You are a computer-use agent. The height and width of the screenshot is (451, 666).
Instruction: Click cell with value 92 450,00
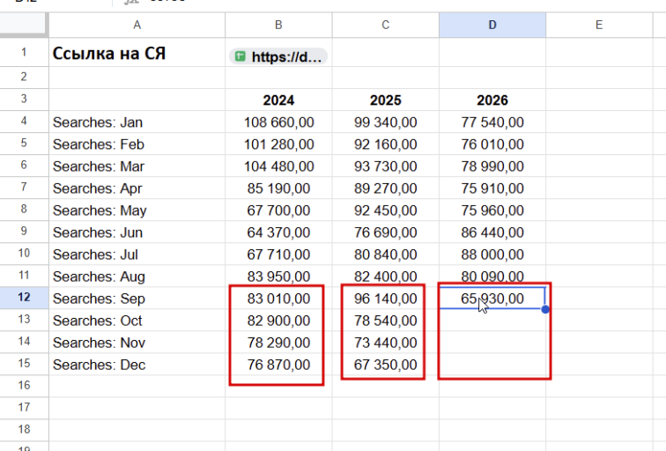pos(386,211)
